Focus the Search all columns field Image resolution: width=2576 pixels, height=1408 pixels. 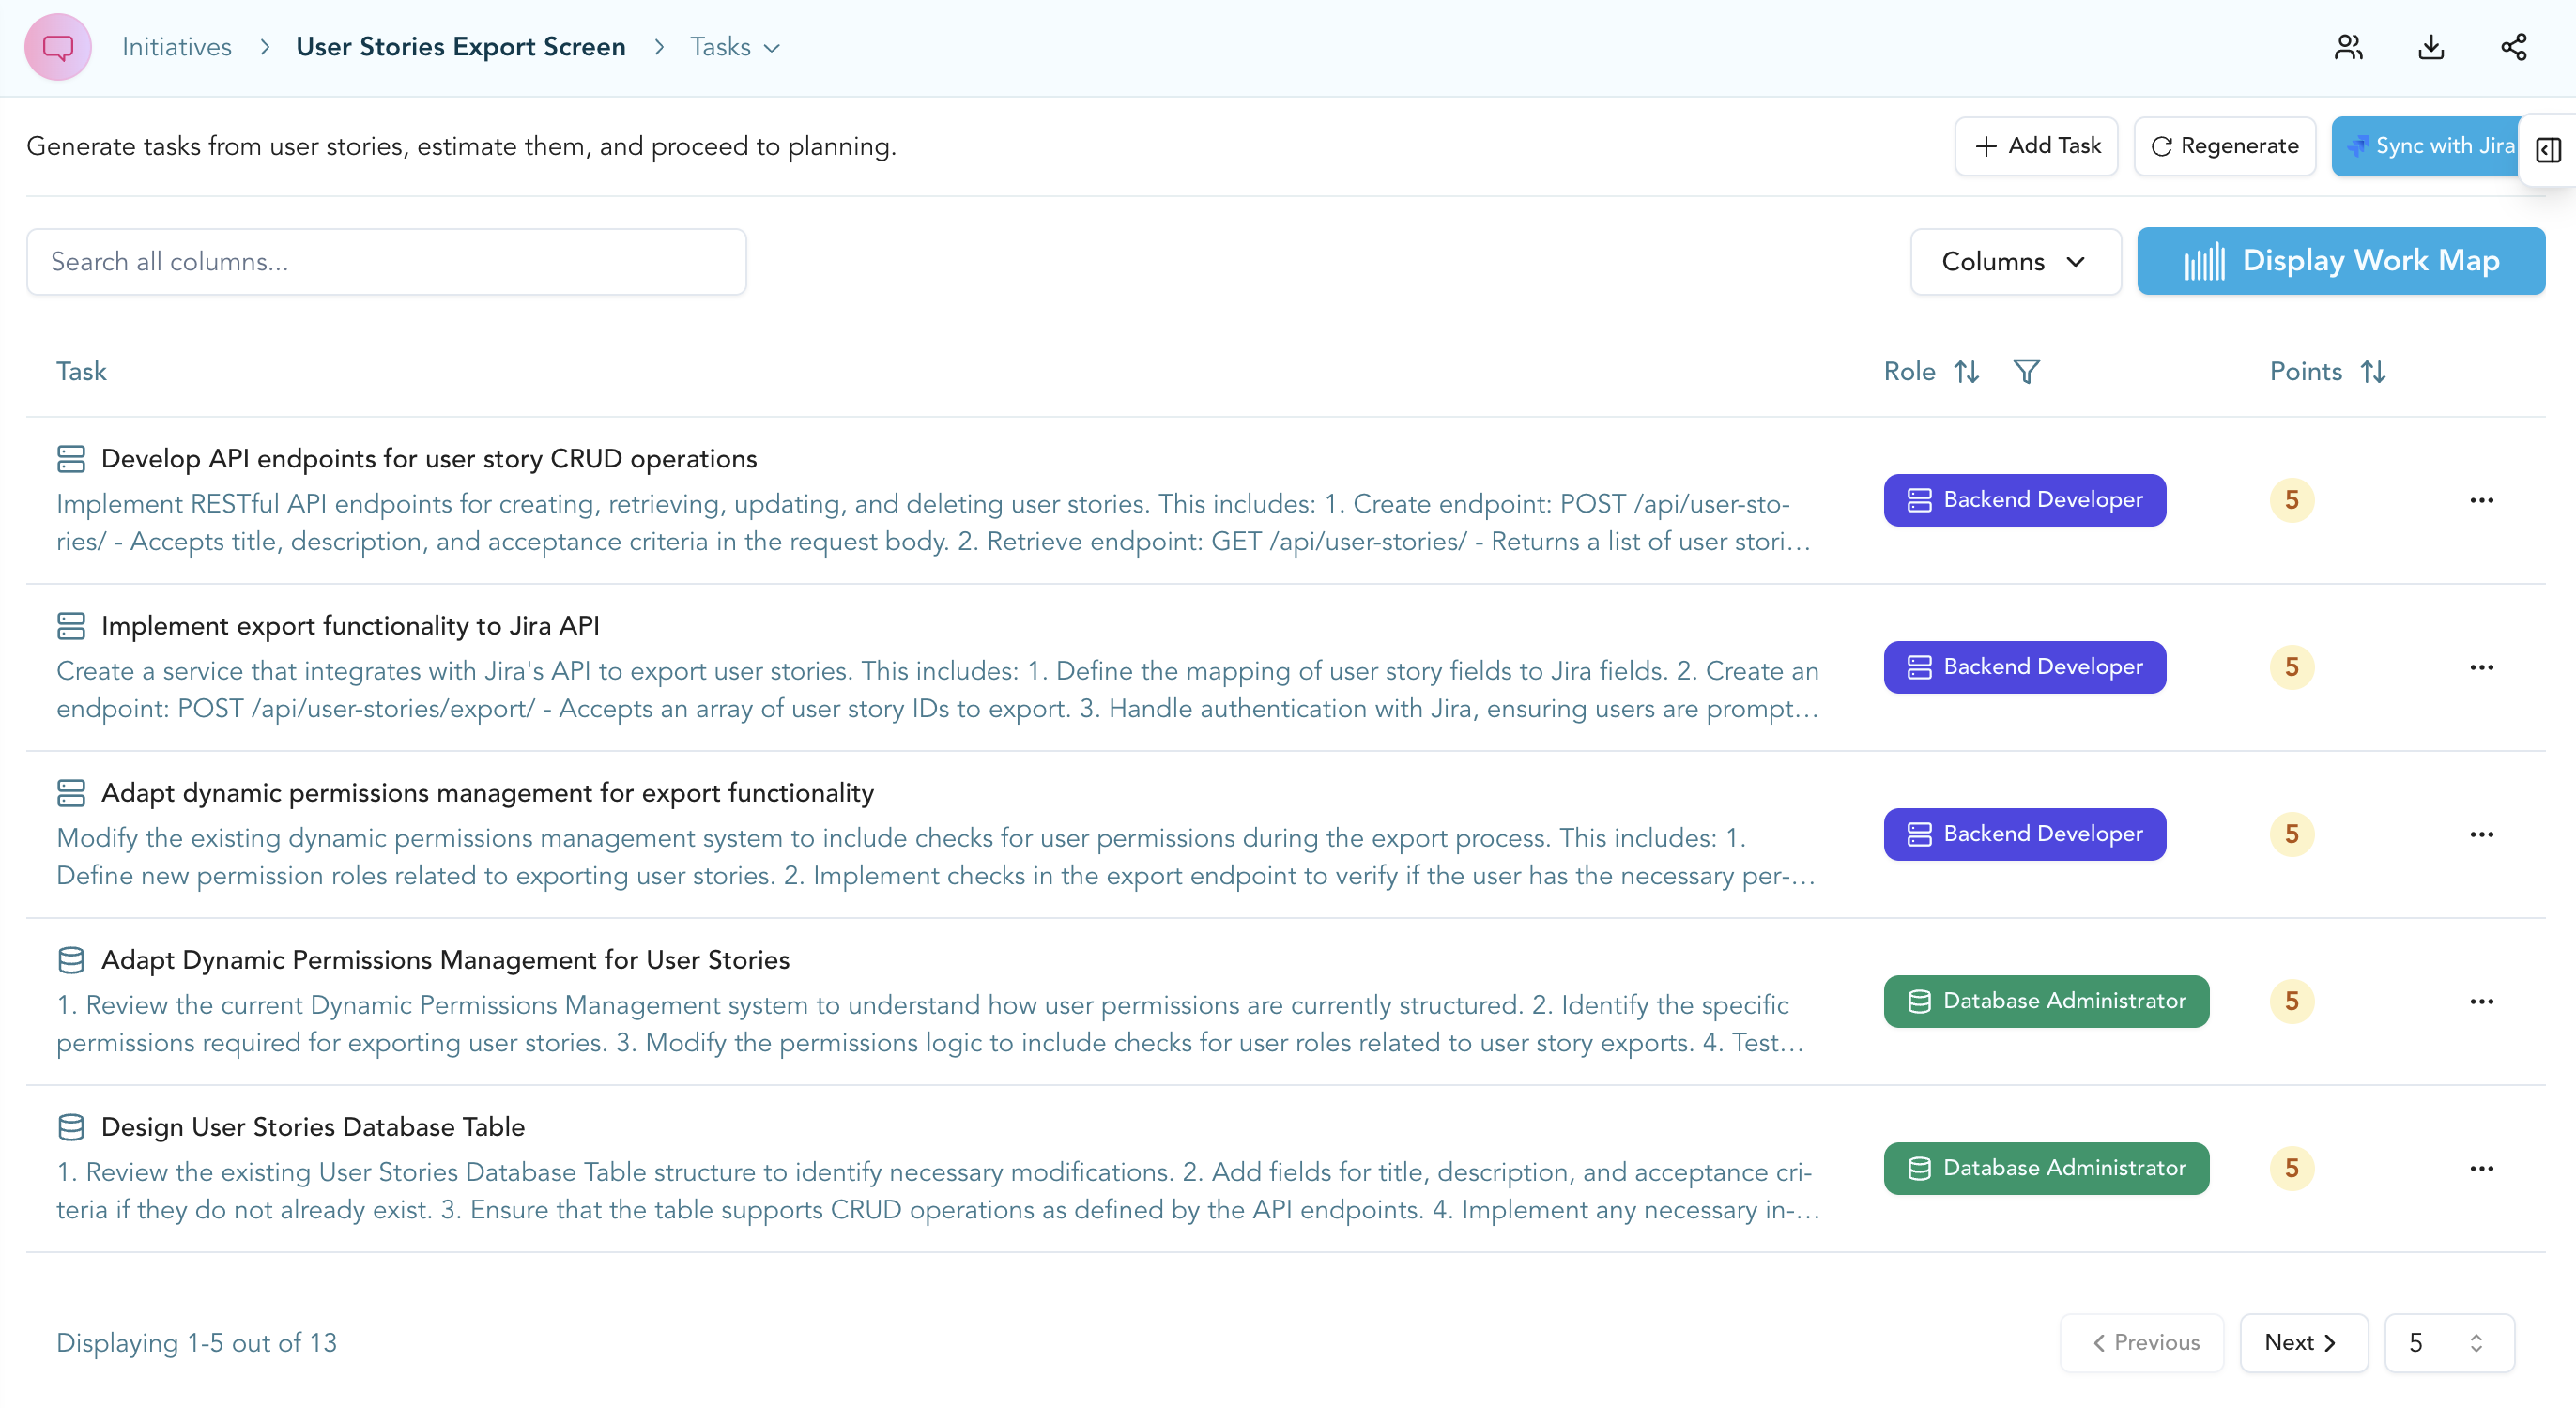pos(386,262)
